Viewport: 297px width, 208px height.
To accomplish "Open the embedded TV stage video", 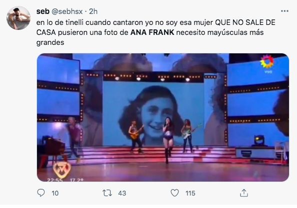I will [163, 117].
